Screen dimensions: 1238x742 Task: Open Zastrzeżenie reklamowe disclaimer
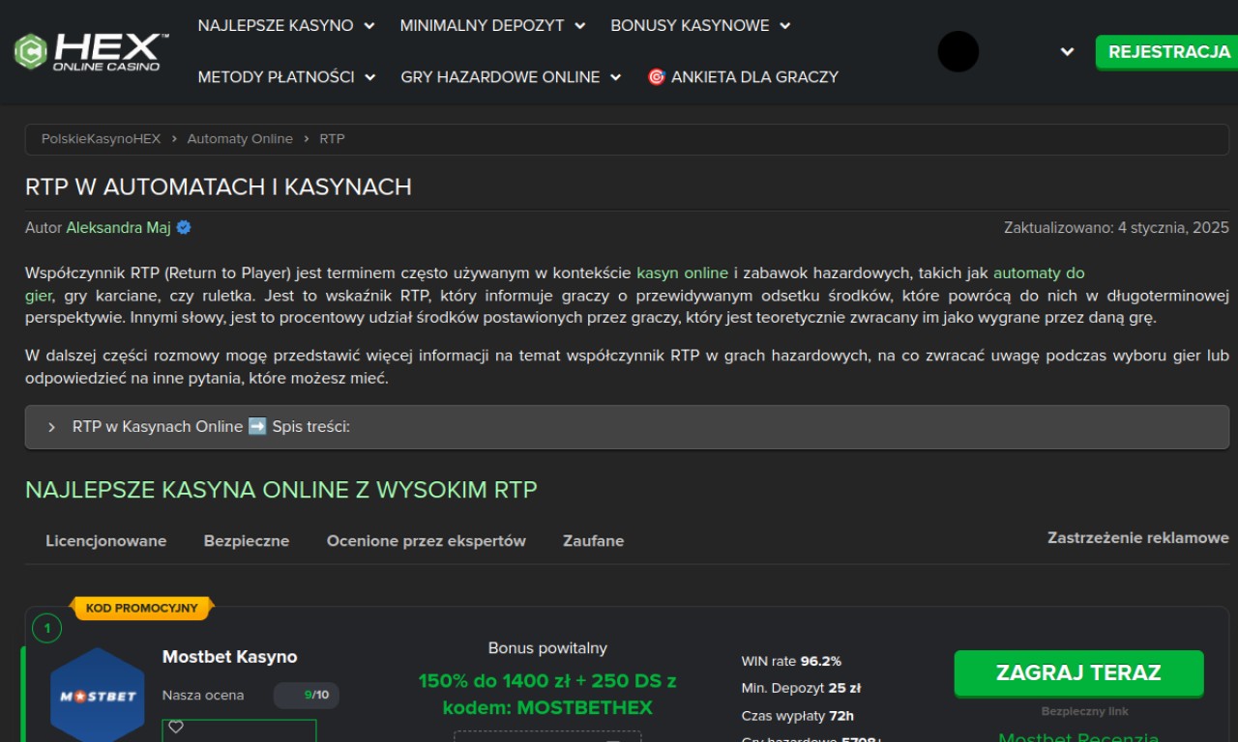(1137, 537)
